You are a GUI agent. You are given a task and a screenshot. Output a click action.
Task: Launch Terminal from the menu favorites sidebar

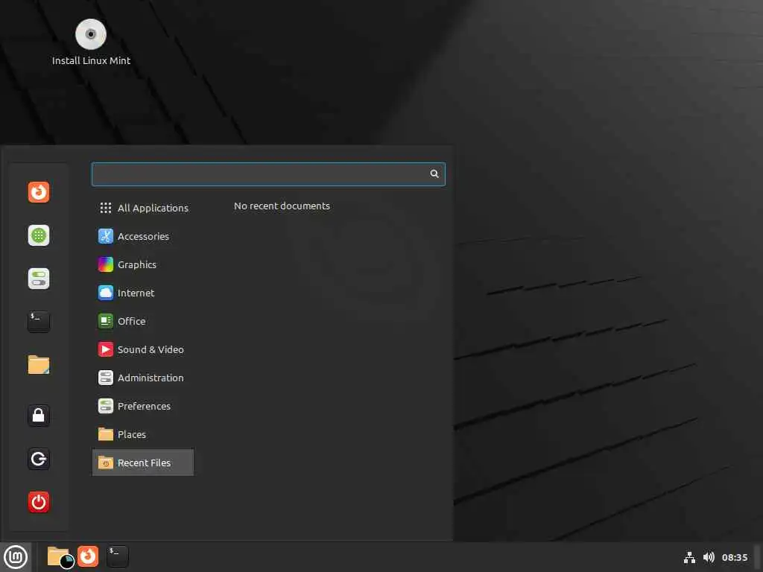(x=39, y=322)
